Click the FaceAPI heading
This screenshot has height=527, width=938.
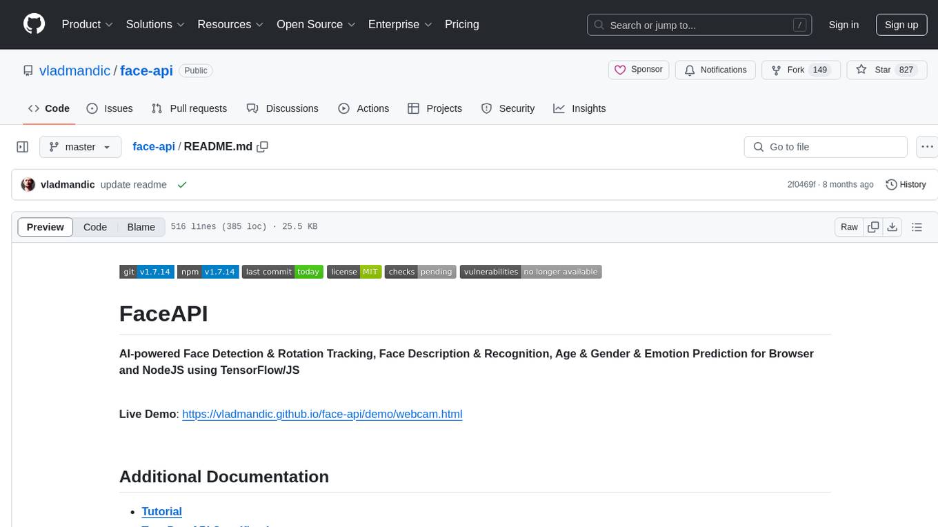point(163,313)
